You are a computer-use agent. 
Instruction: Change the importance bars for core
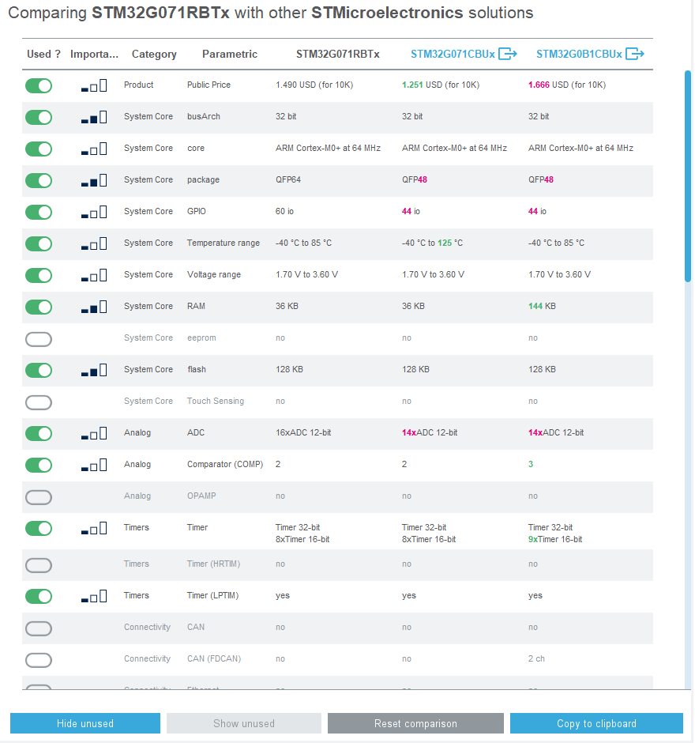pos(94,149)
